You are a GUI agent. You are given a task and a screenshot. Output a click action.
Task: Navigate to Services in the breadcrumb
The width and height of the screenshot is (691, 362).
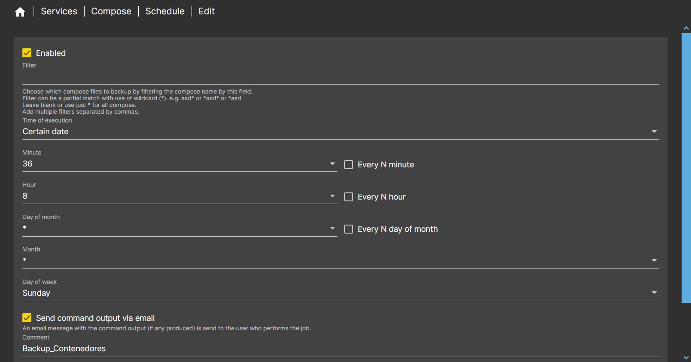pyautogui.click(x=59, y=11)
